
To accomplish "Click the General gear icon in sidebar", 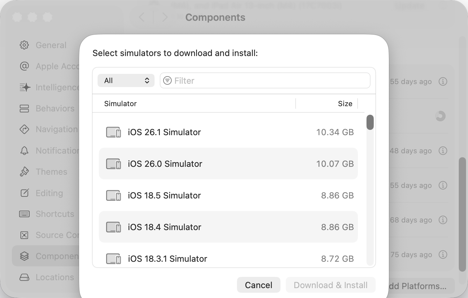I will click(x=24, y=45).
